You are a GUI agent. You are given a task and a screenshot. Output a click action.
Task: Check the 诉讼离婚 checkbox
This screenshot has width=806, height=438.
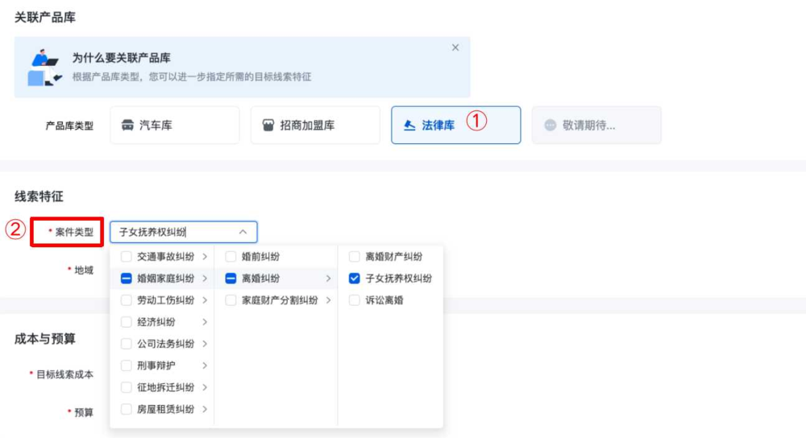click(354, 300)
